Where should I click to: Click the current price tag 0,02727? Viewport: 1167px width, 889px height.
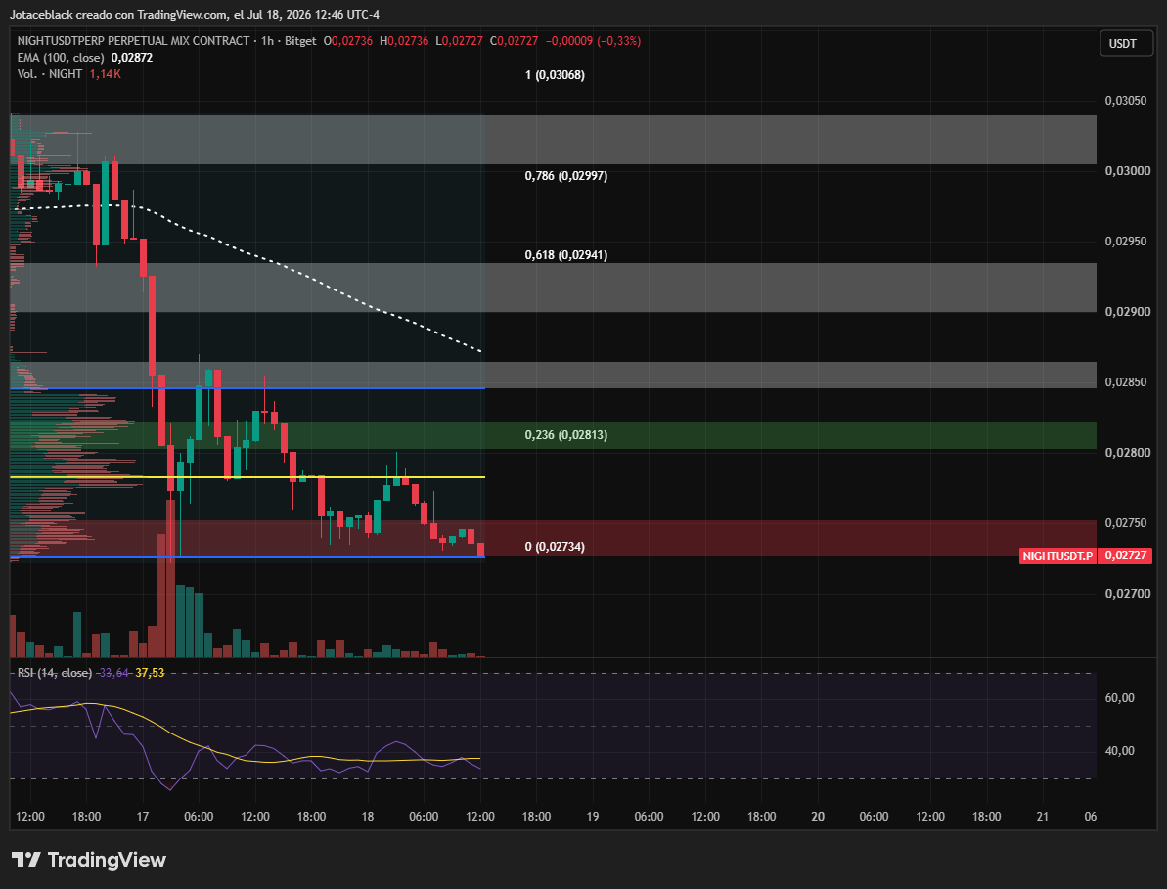(1125, 556)
